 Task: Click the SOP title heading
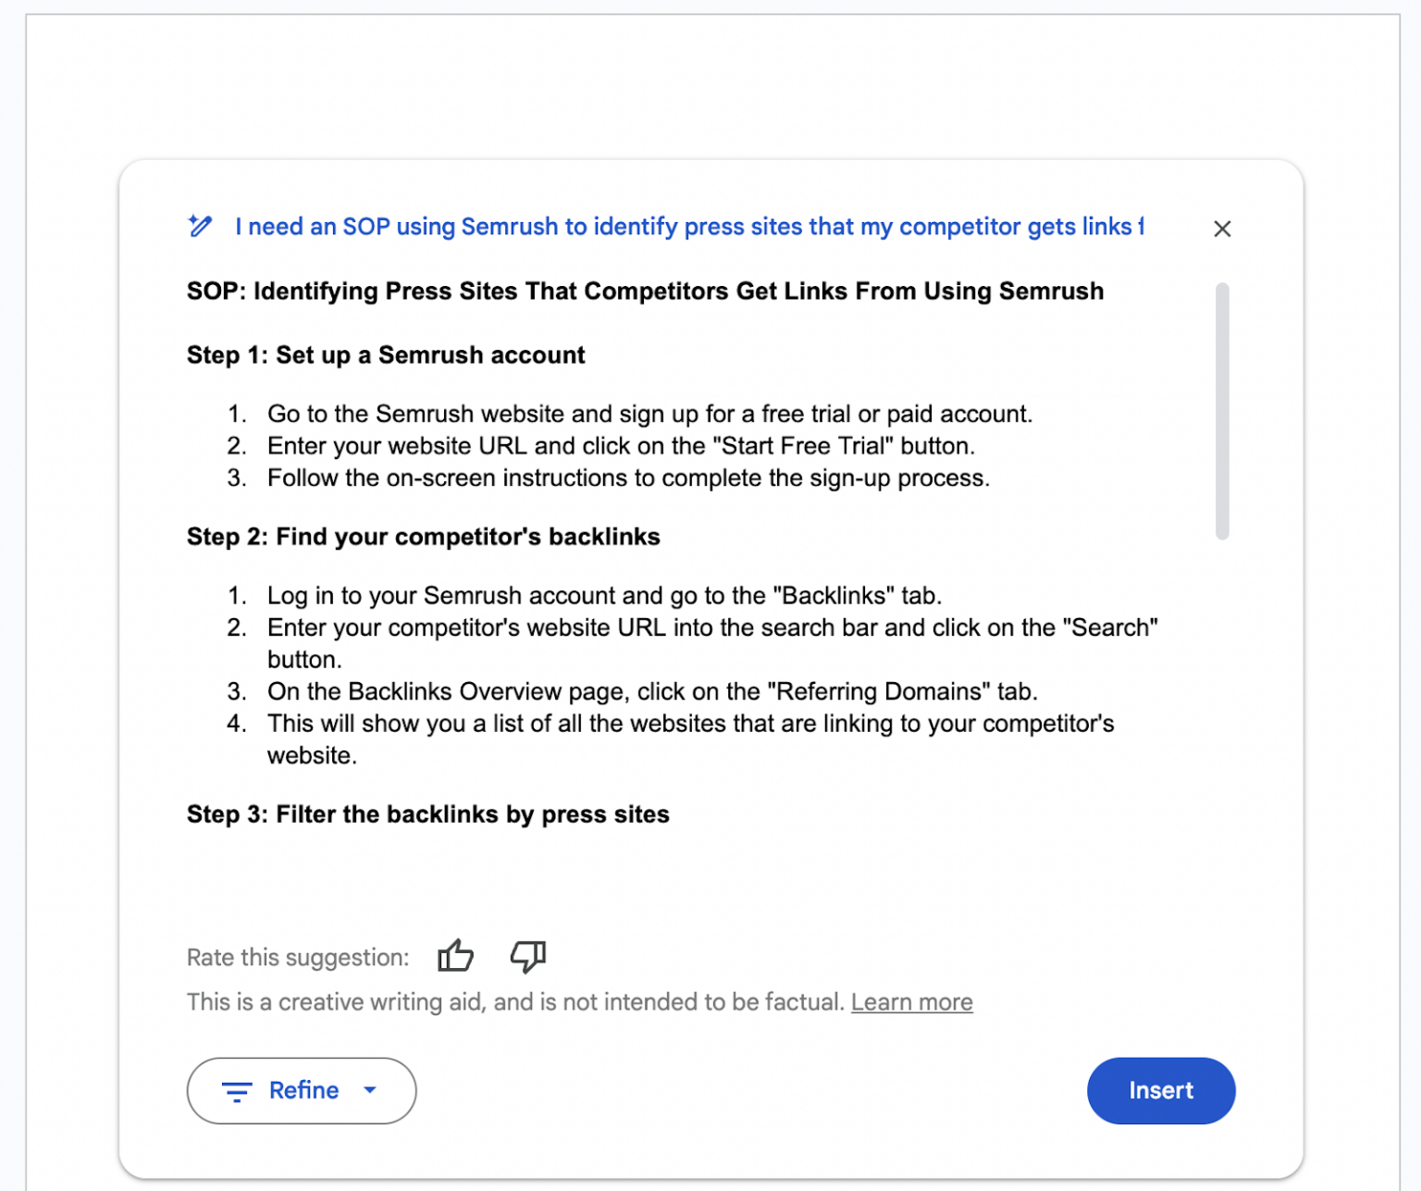645,291
